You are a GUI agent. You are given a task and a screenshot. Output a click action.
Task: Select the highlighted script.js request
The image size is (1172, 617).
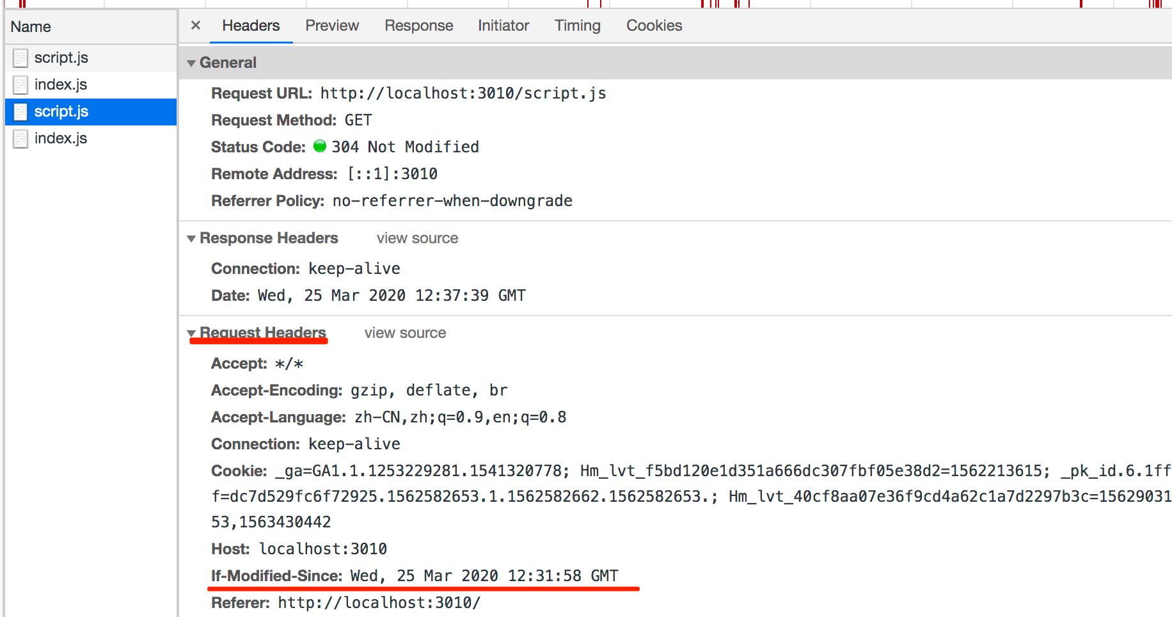pyautogui.click(x=91, y=111)
